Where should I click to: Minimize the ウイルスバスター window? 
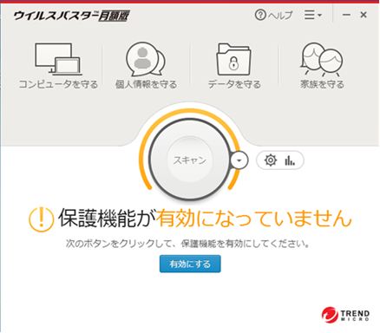[x=346, y=15]
